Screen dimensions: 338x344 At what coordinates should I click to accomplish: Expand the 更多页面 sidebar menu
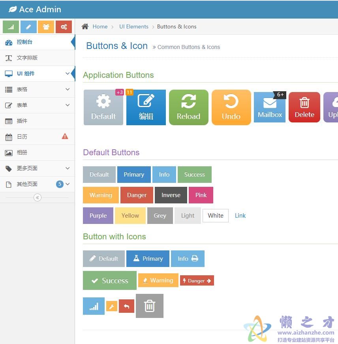pyautogui.click(x=37, y=168)
